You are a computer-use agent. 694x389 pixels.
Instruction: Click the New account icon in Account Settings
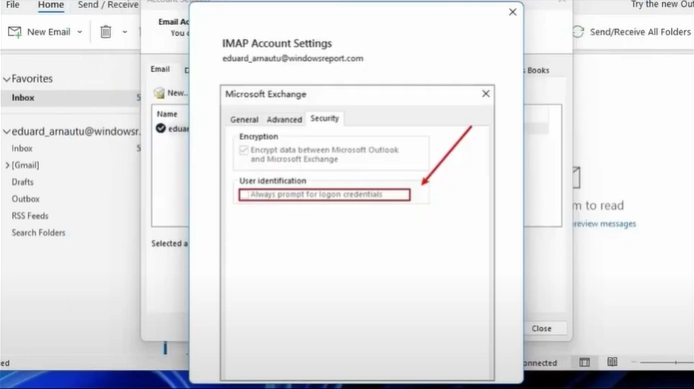(159, 93)
